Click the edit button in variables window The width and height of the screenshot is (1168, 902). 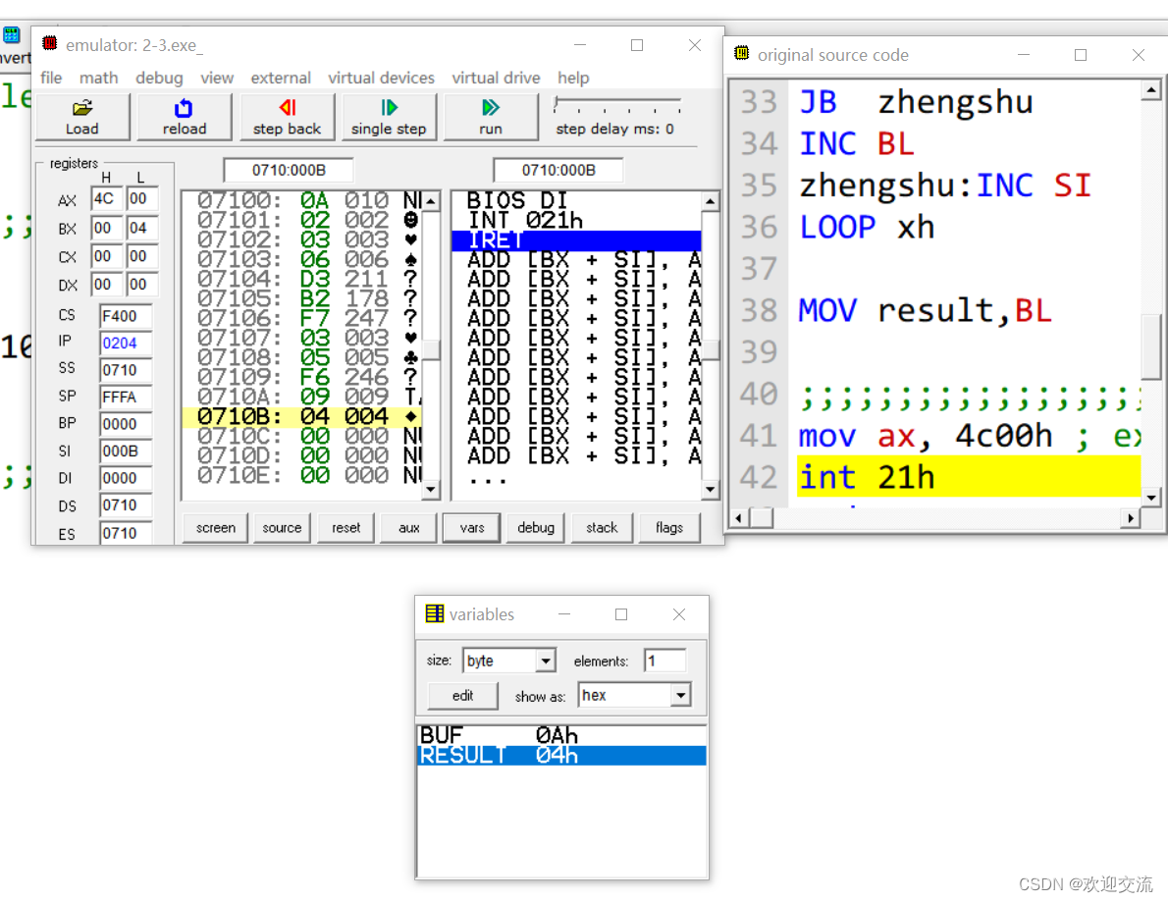tap(461, 695)
